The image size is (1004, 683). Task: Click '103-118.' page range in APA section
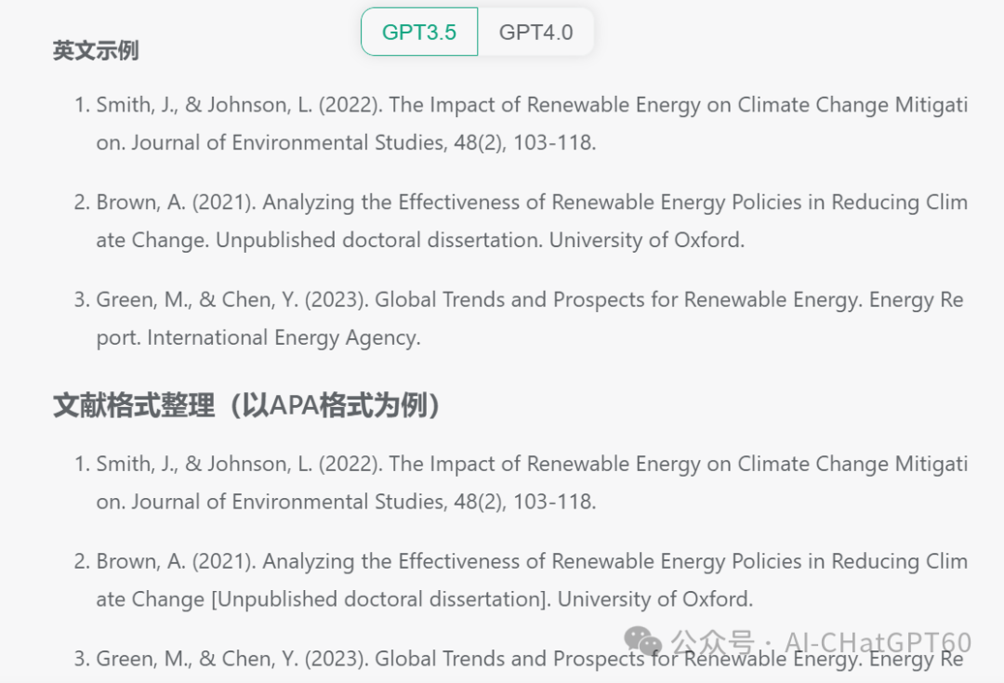pyautogui.click(x=554, y=502)
